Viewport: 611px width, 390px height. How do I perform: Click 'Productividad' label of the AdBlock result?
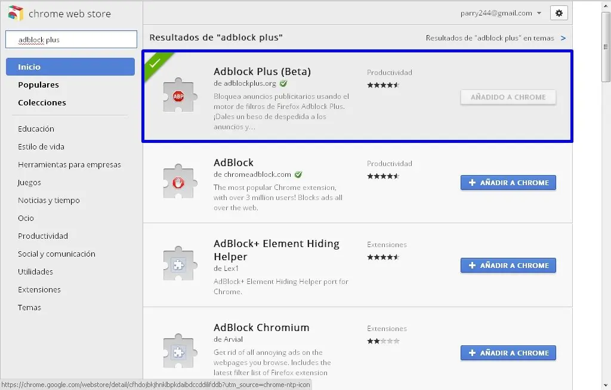(x=389, y=164)
